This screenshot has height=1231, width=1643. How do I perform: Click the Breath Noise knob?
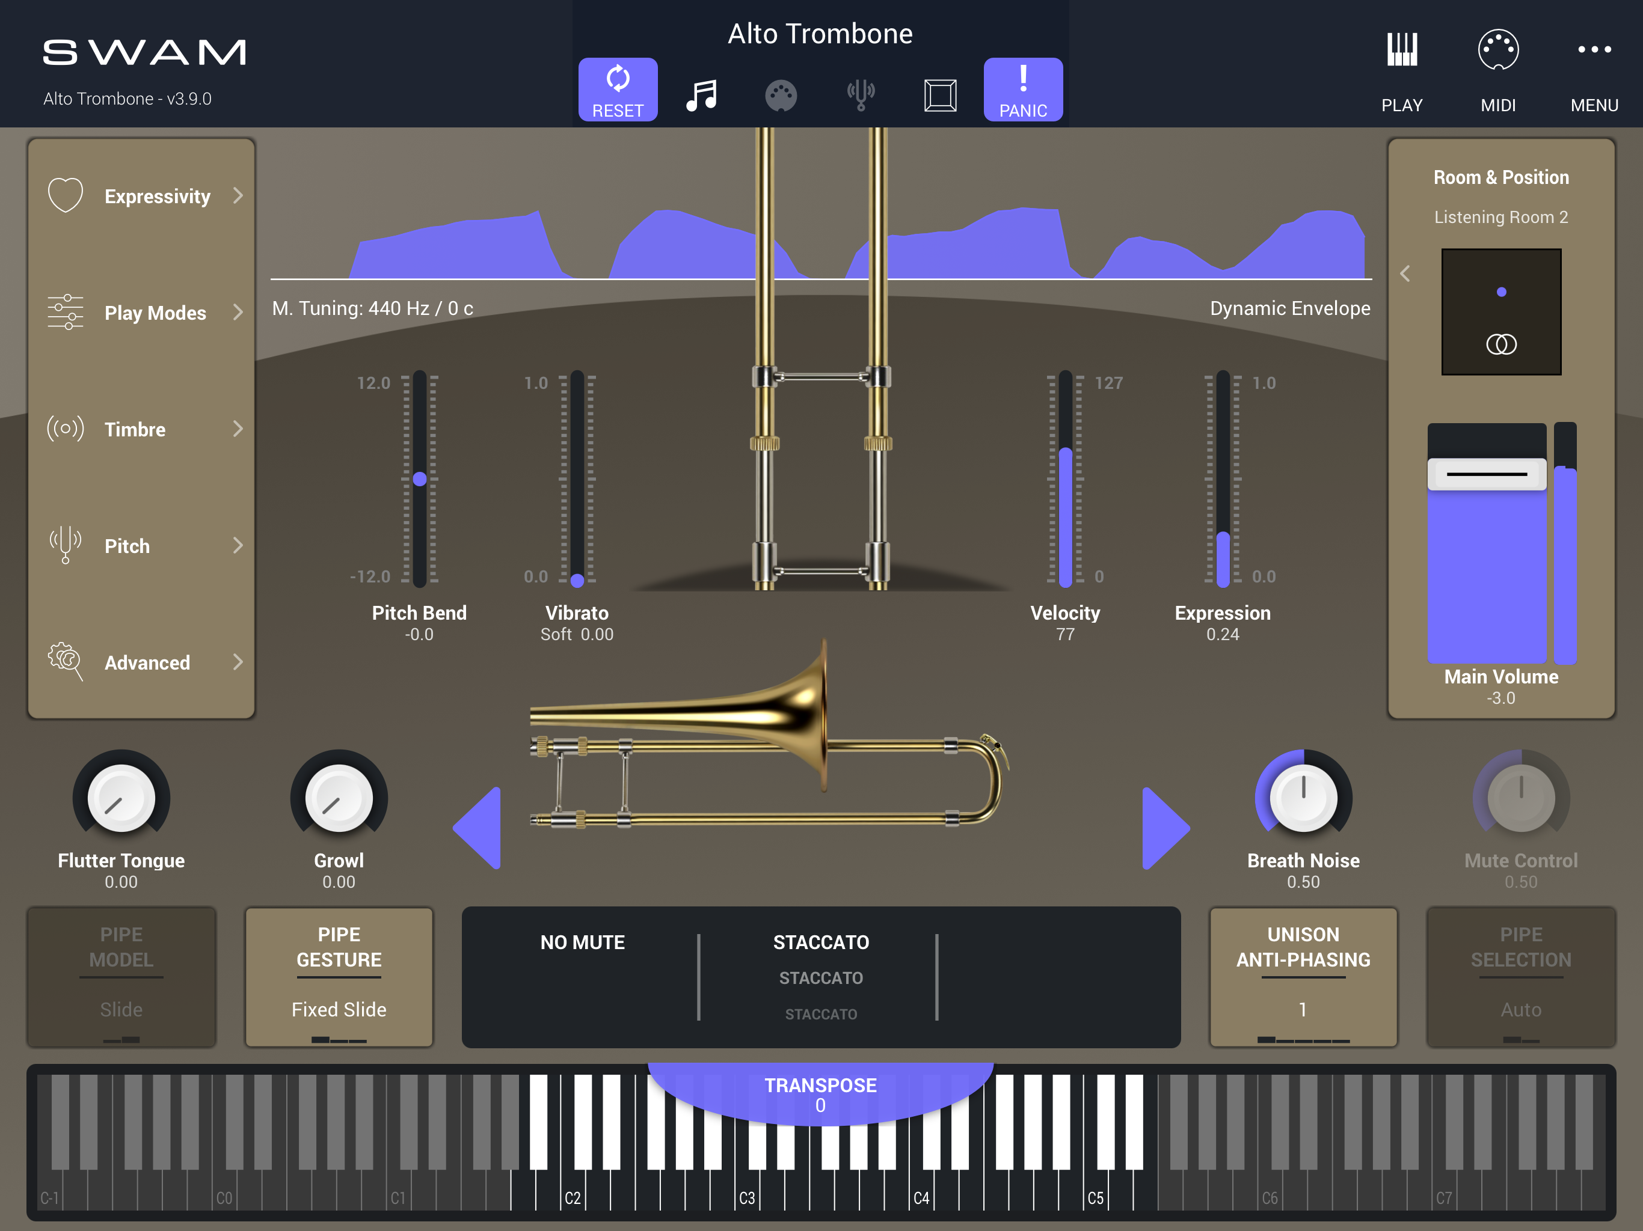click(1304, 798)
